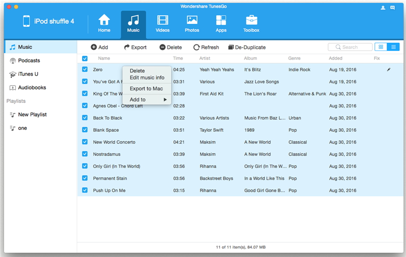The image size is (406, 257).
Task: Select Edit music info menu entry
Action: 147,78
